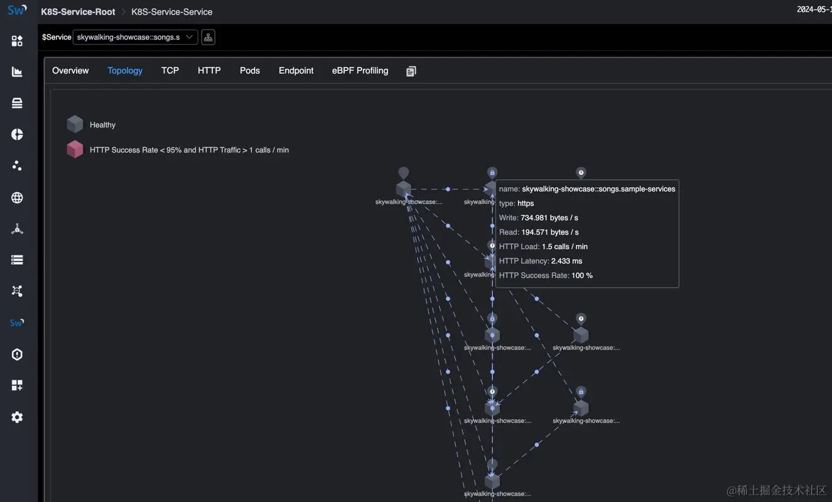Open the dashboard grid icon in sidebar
832x502 pixels.
[x=17, y=40]
